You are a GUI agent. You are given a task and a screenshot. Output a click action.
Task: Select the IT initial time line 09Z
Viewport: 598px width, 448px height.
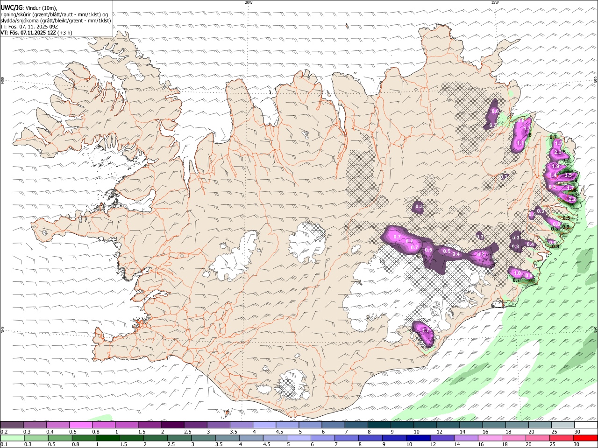pos(29,27)
